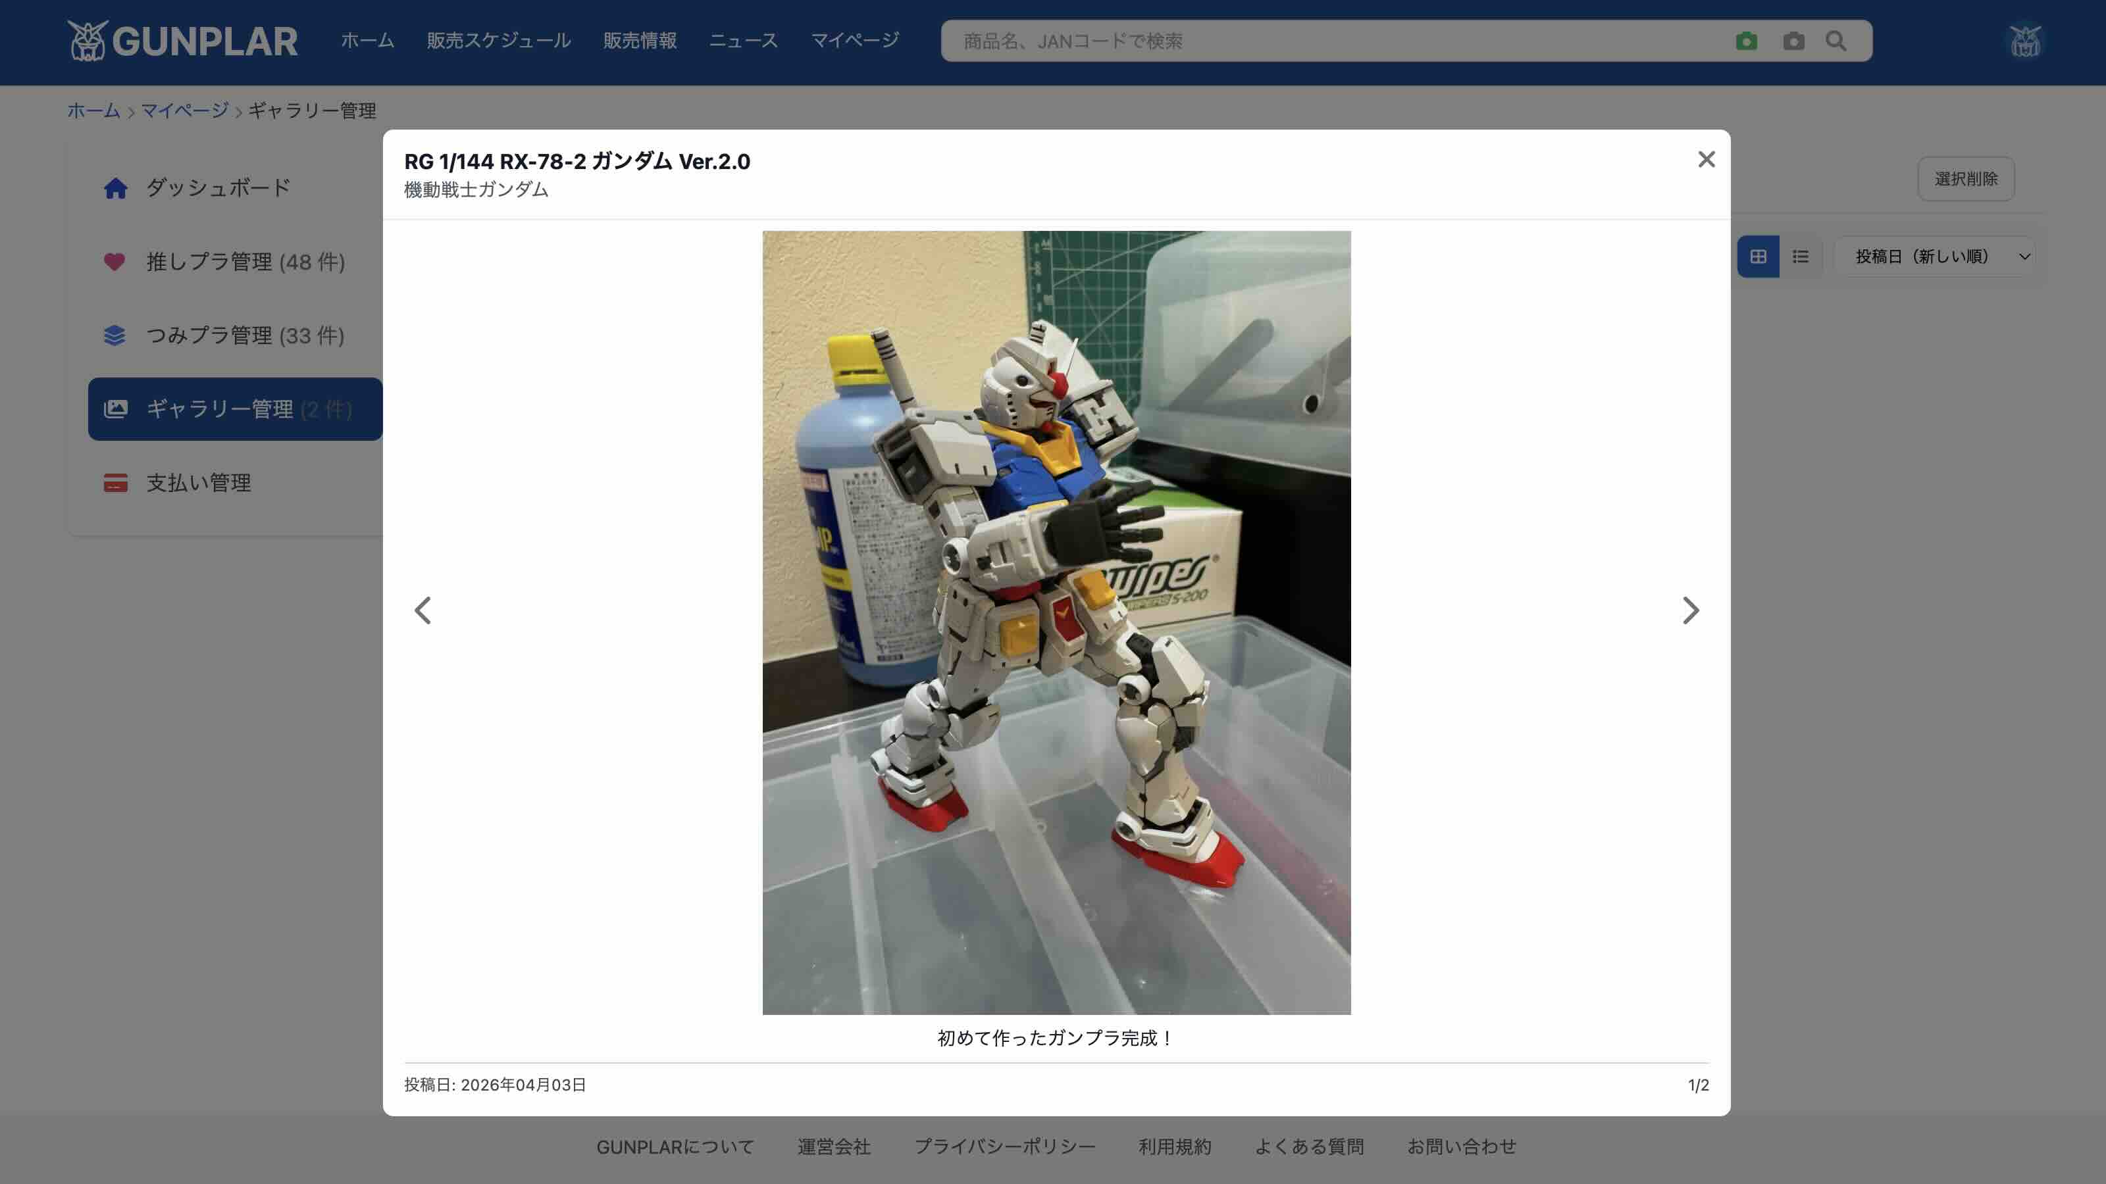Open the よくある質問 footer link
The width and height of the screenshot is (2106, 1184).
tap(1310, 1147)
